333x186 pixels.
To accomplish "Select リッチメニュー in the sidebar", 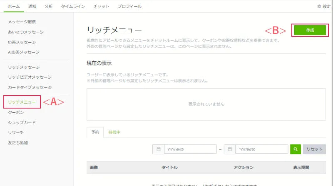I will coord(22,102).
